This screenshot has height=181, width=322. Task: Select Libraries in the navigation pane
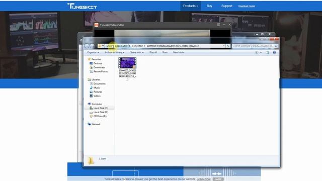[96, 79]
